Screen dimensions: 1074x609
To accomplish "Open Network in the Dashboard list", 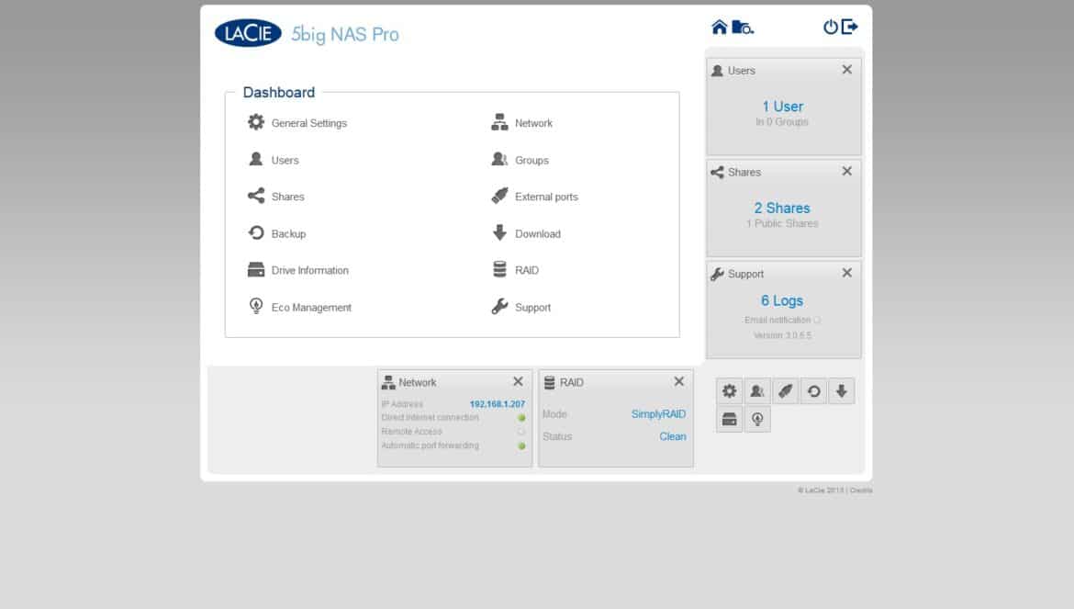I will tap(521, 122).
